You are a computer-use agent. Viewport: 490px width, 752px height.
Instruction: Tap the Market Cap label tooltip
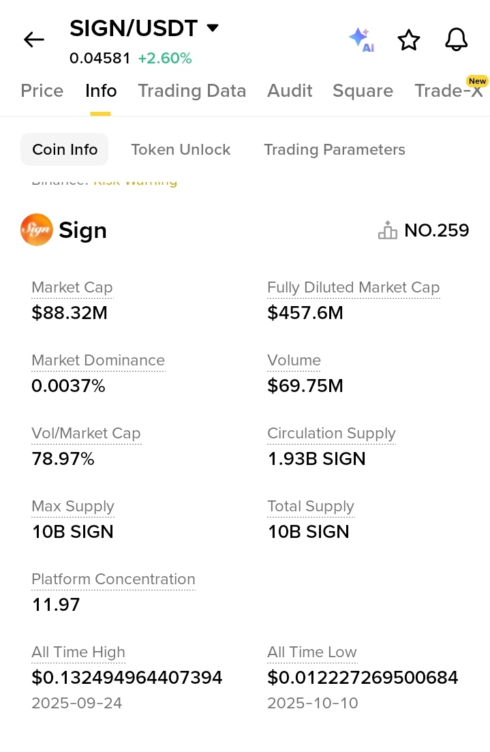[x=72, y=288]
